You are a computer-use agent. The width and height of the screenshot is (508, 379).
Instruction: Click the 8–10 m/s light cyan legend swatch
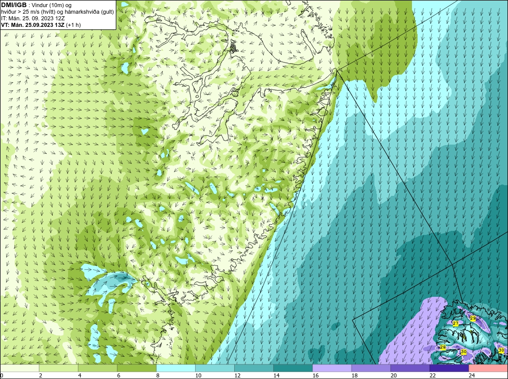[x=176, y=368]
